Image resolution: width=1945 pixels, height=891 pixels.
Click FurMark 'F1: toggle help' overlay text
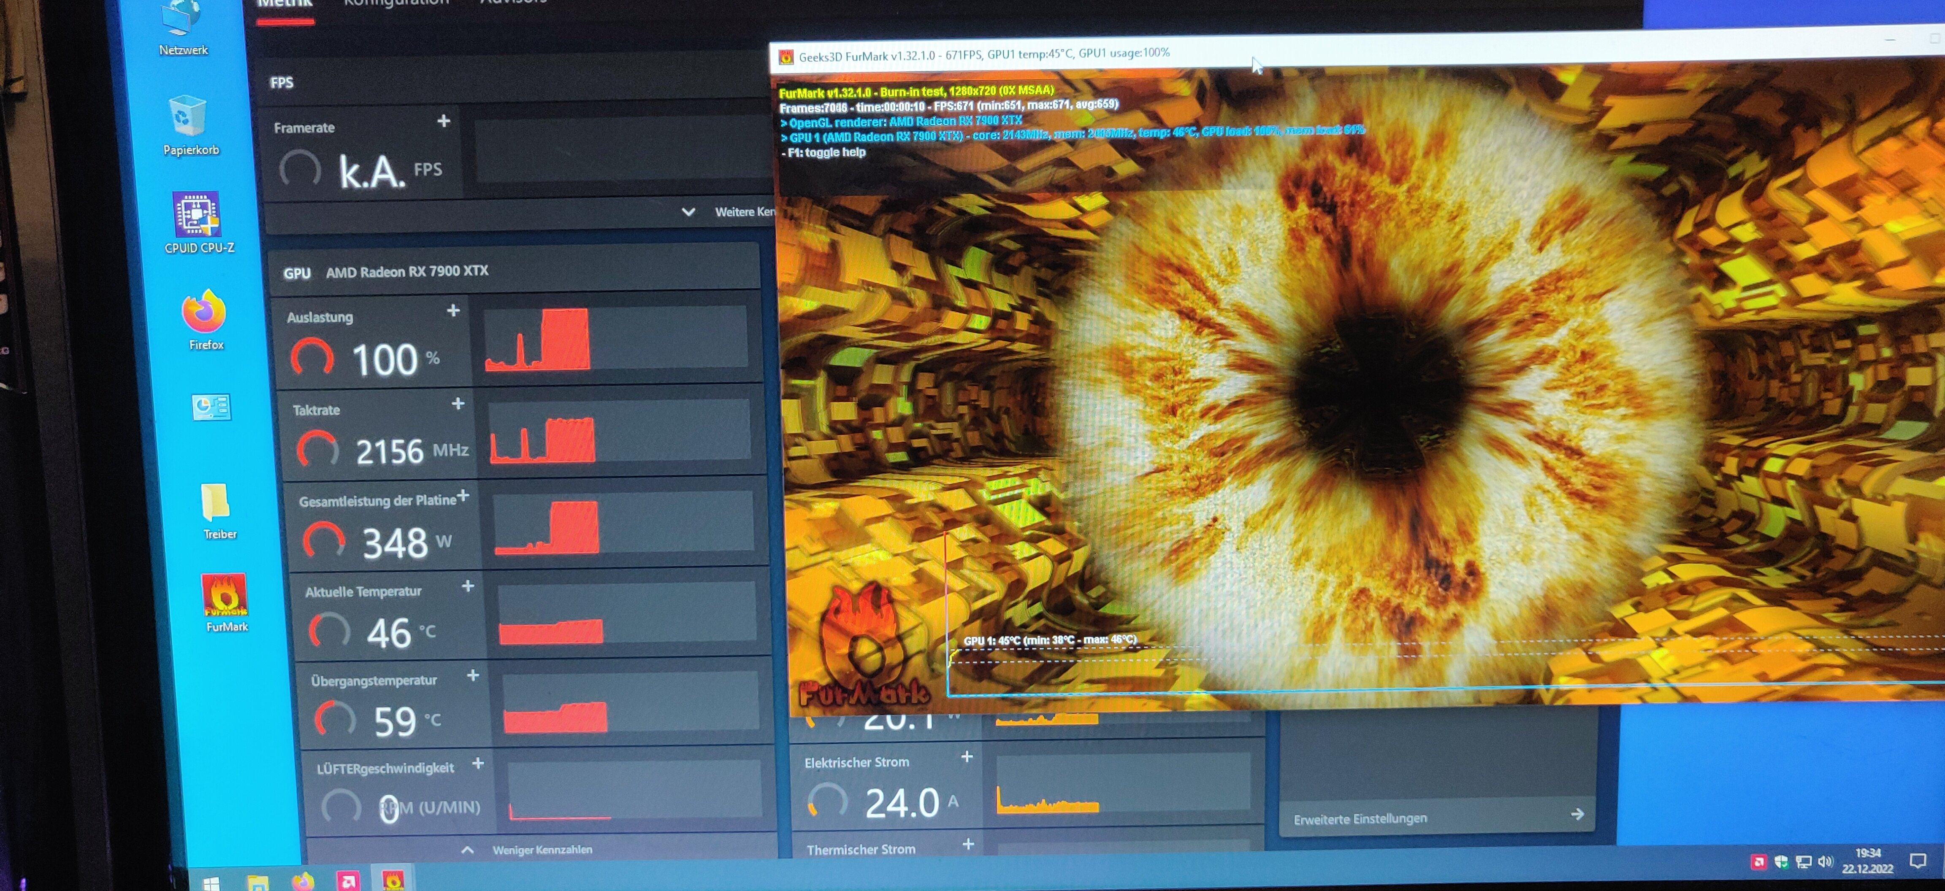pos(824,153)
